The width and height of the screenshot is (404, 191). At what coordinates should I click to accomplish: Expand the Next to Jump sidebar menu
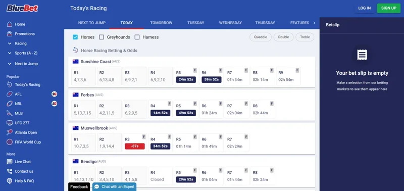22,64
